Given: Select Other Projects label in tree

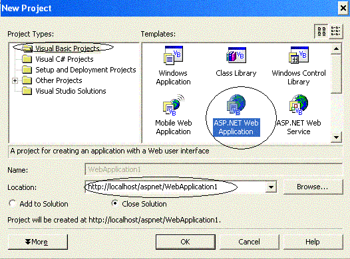Looking at the screenshot, I should coord(59,80).
